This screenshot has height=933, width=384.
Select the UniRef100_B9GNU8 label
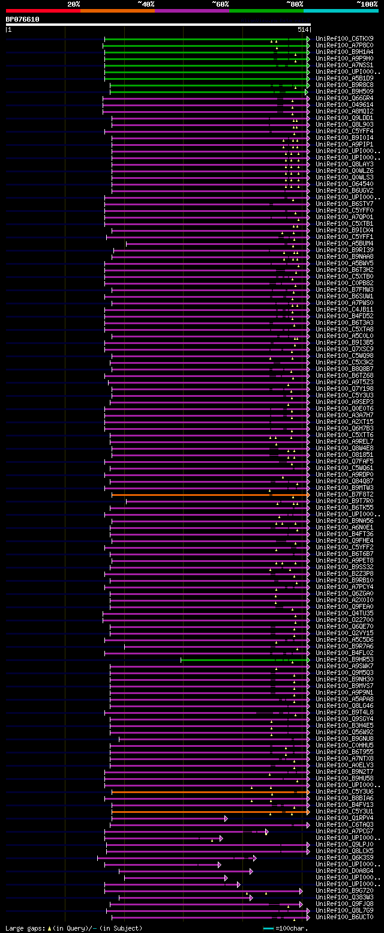[x=344, y=738]
